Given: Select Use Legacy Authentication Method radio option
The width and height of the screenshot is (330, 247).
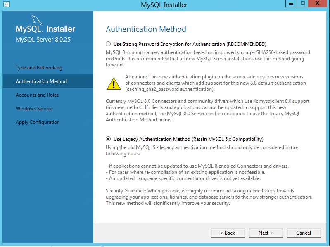Looking at the screenshot, I should pyautogui.click(x=109, y=139).
